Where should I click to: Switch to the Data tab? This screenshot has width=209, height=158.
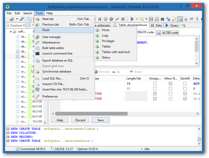point(156,25)
